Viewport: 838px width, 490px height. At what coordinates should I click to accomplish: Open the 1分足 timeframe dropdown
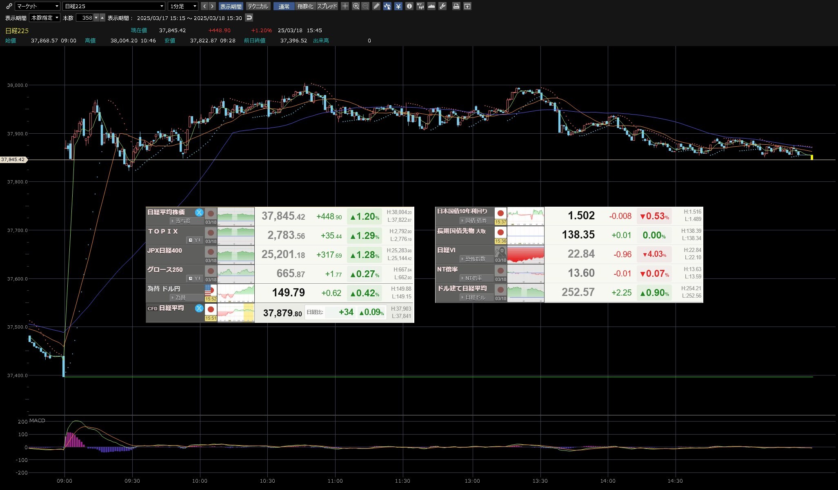pyautogui.click(x=183, y=6)
